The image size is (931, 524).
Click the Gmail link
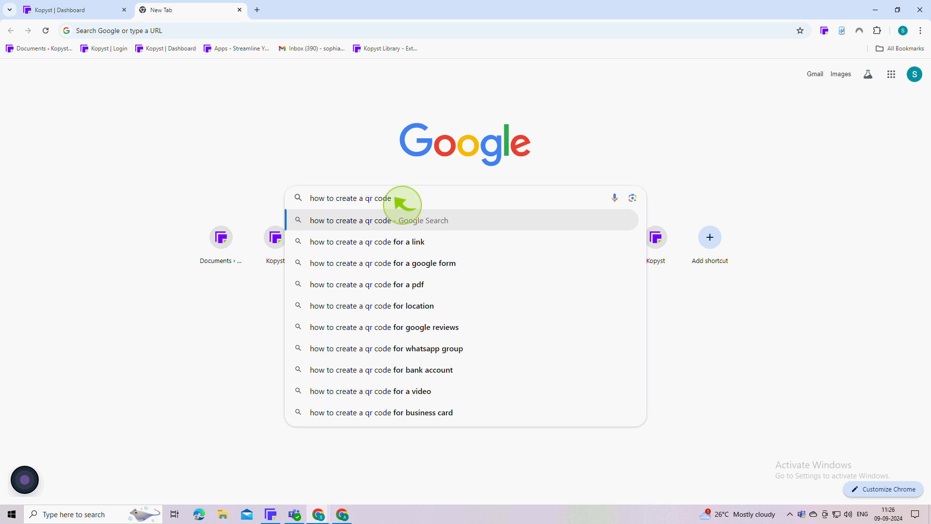[x=815, y=74]
